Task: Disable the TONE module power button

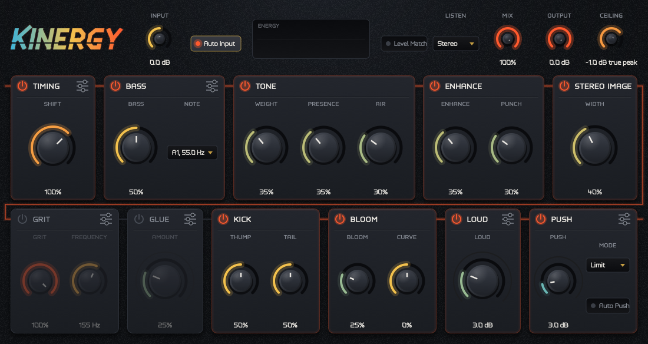Action: pyautogui.click(x=245, y=86)
